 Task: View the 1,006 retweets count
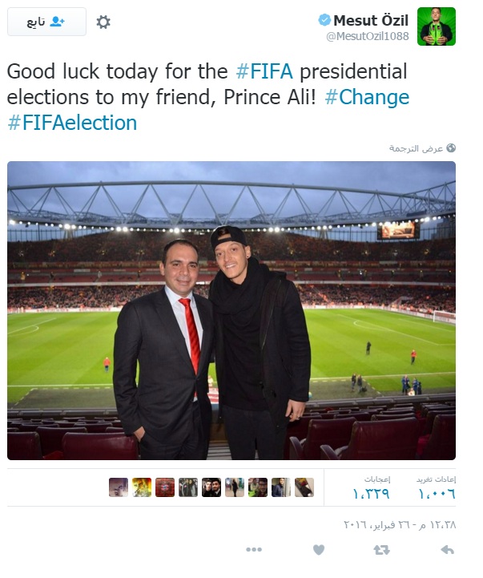[x=436, y=488]
